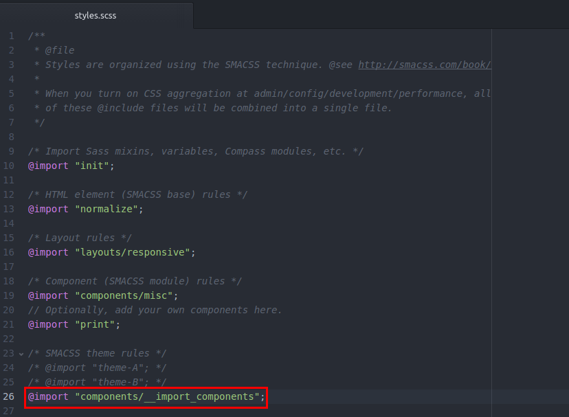Click the commented '@import "theme-A"' line
The width and height of the screenshot is (569, 417).
(98, 368)
